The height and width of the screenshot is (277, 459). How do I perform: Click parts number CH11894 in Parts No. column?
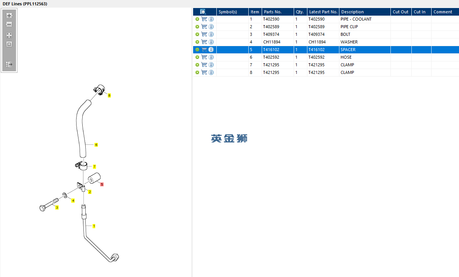tap(272, 42)
